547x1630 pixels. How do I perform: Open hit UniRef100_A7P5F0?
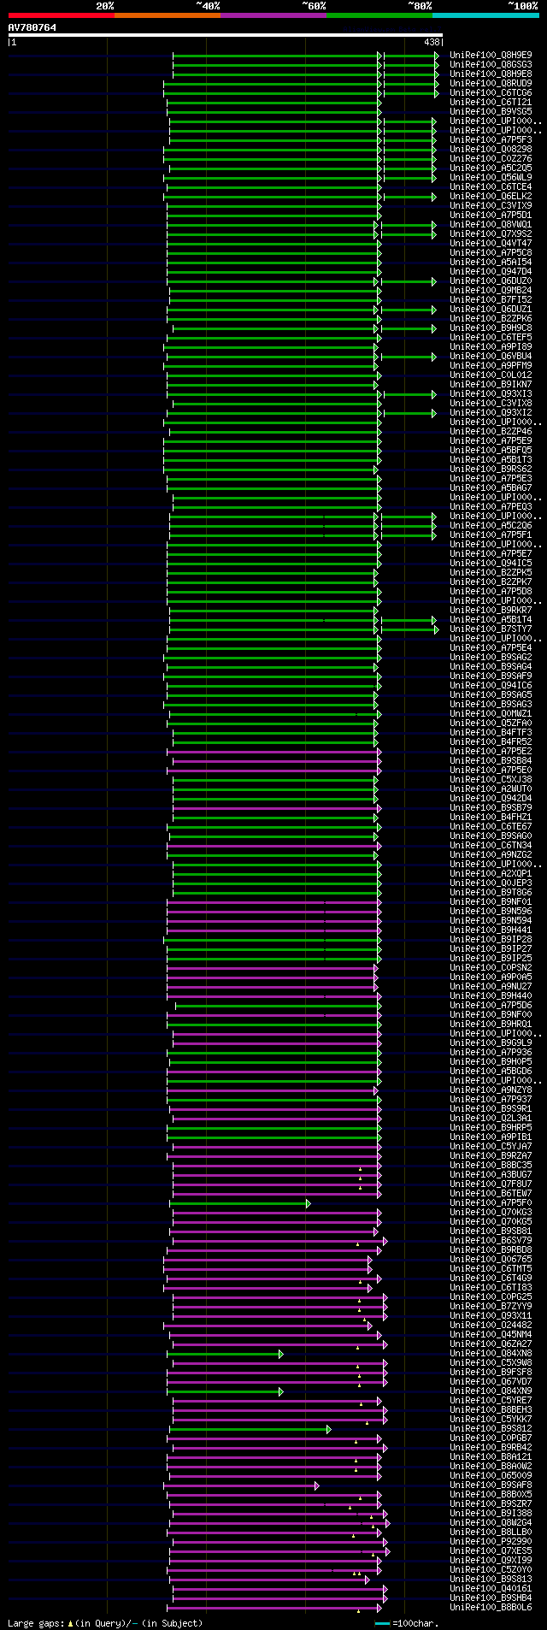click(491, 1202)
